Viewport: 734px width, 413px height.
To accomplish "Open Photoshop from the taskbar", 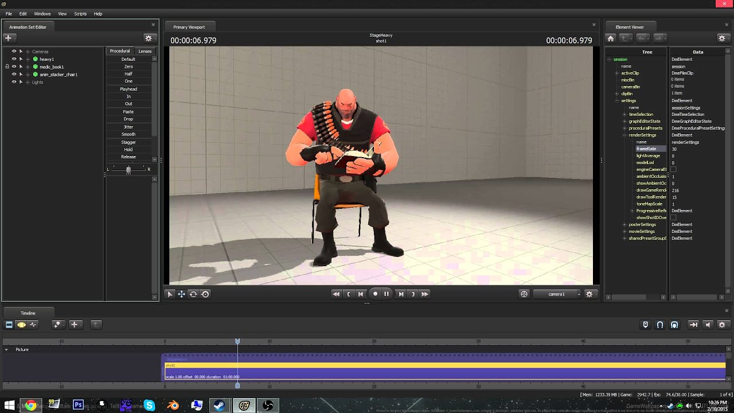I will (x=79, y=405).
